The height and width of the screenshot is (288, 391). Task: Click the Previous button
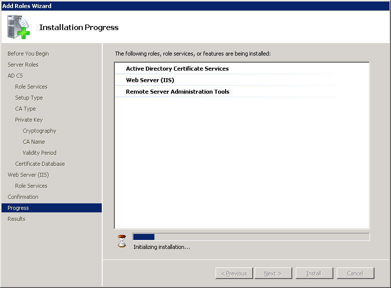click(x=234, y=273)
